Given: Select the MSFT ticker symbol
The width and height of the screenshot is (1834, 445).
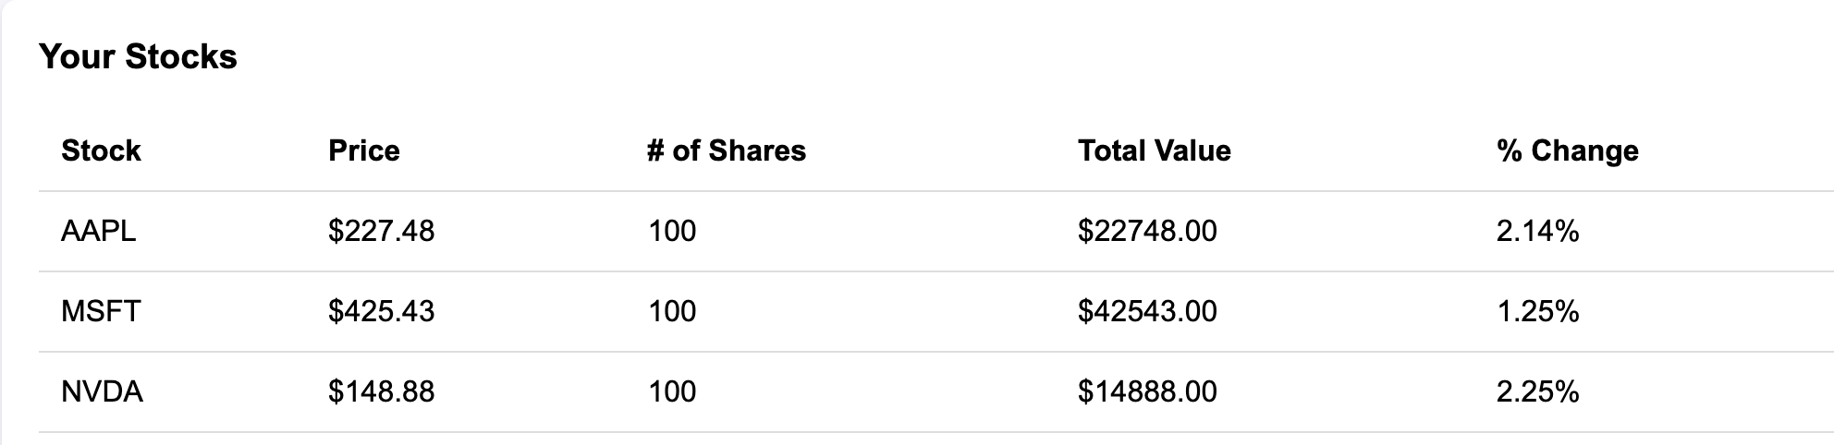Looking at the screenshot, I should [101, 311].
